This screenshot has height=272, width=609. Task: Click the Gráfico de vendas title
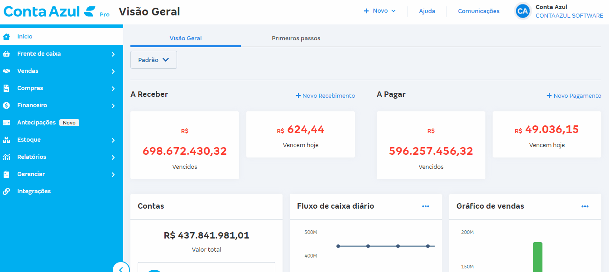click(x=490, y=206)
